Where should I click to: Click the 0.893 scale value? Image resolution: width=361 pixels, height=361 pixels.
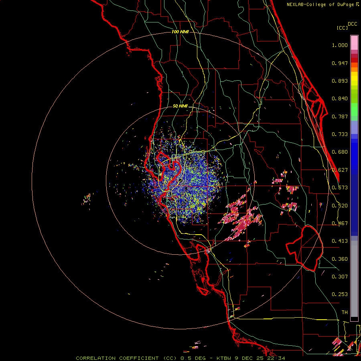click(340, 81)
